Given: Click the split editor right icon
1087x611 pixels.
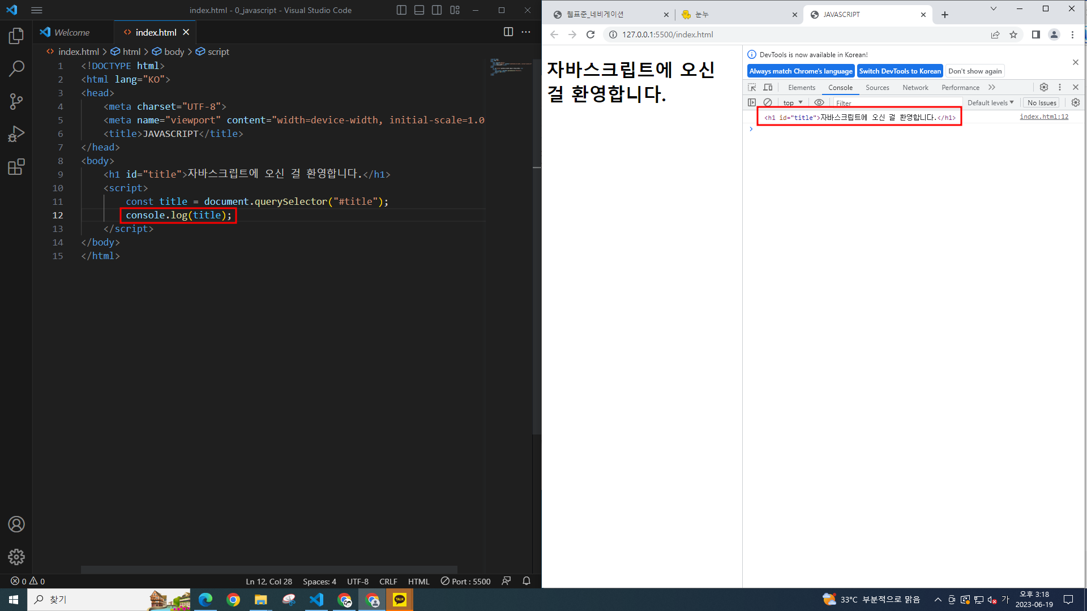Looking at the screenshot, I should [508, 32].
